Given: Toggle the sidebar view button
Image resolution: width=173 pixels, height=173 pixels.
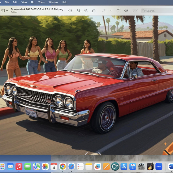Looking at the screenshot, I should click(x=3, y=11).
